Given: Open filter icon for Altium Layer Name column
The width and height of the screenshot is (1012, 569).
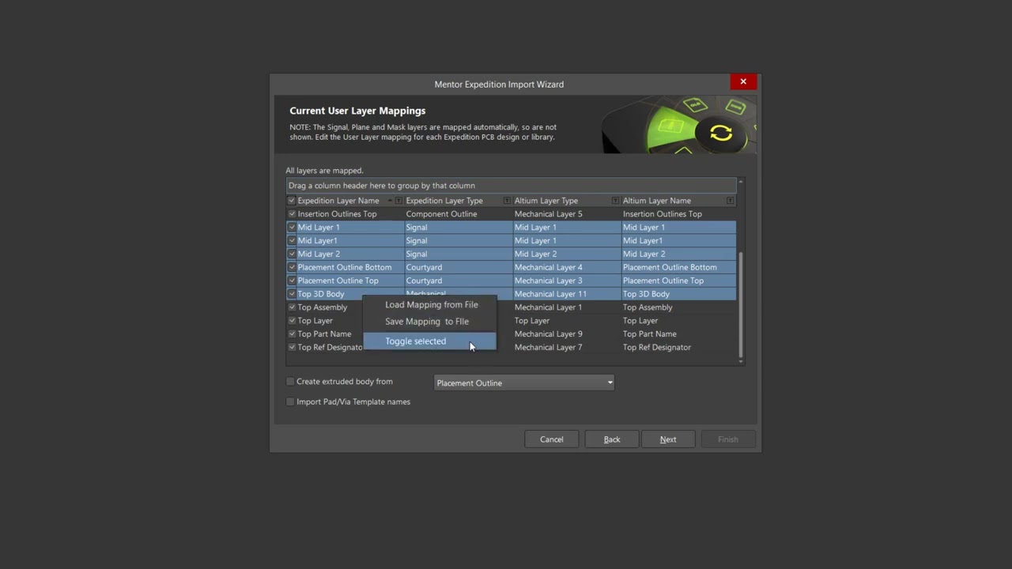Looking at the screenshot, I should [730, 201].
